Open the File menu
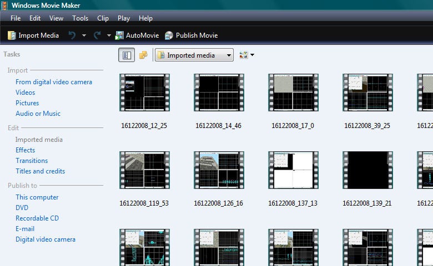This screenshot has height=266, width=433. (16, 18)
